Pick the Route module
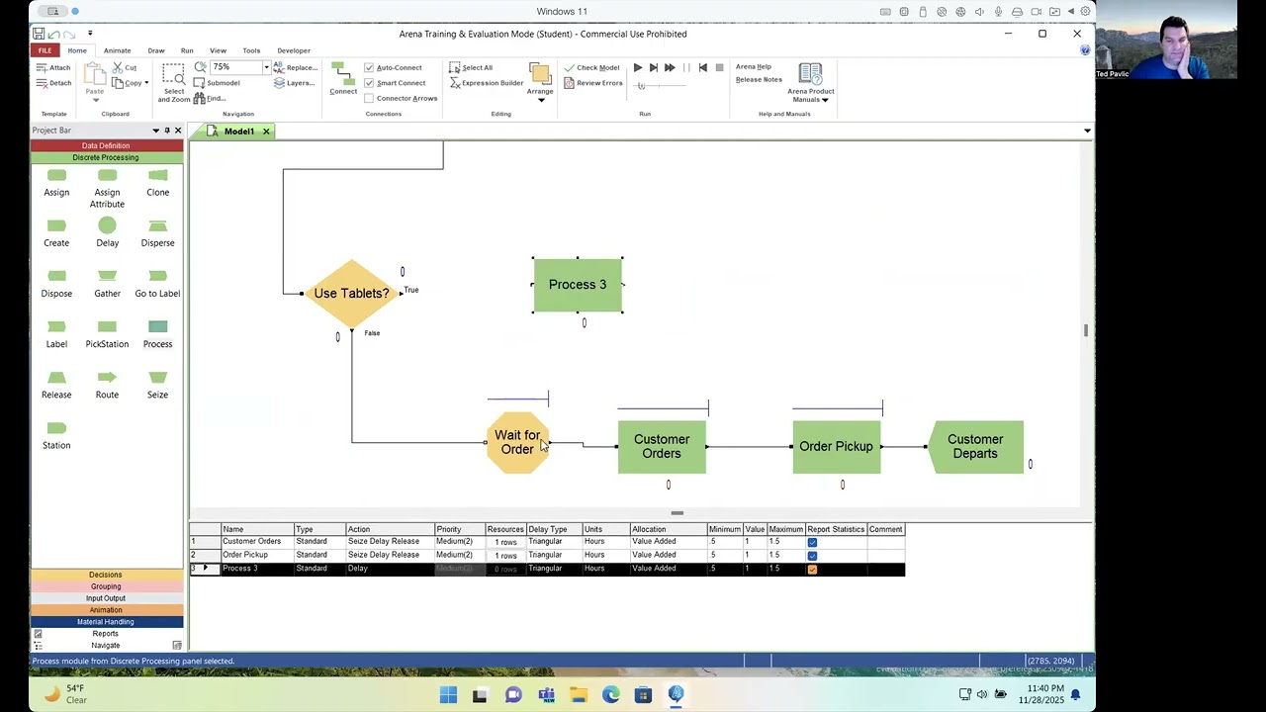The width and height of the screenshot is (1266, 712). (x=107, y=384)
